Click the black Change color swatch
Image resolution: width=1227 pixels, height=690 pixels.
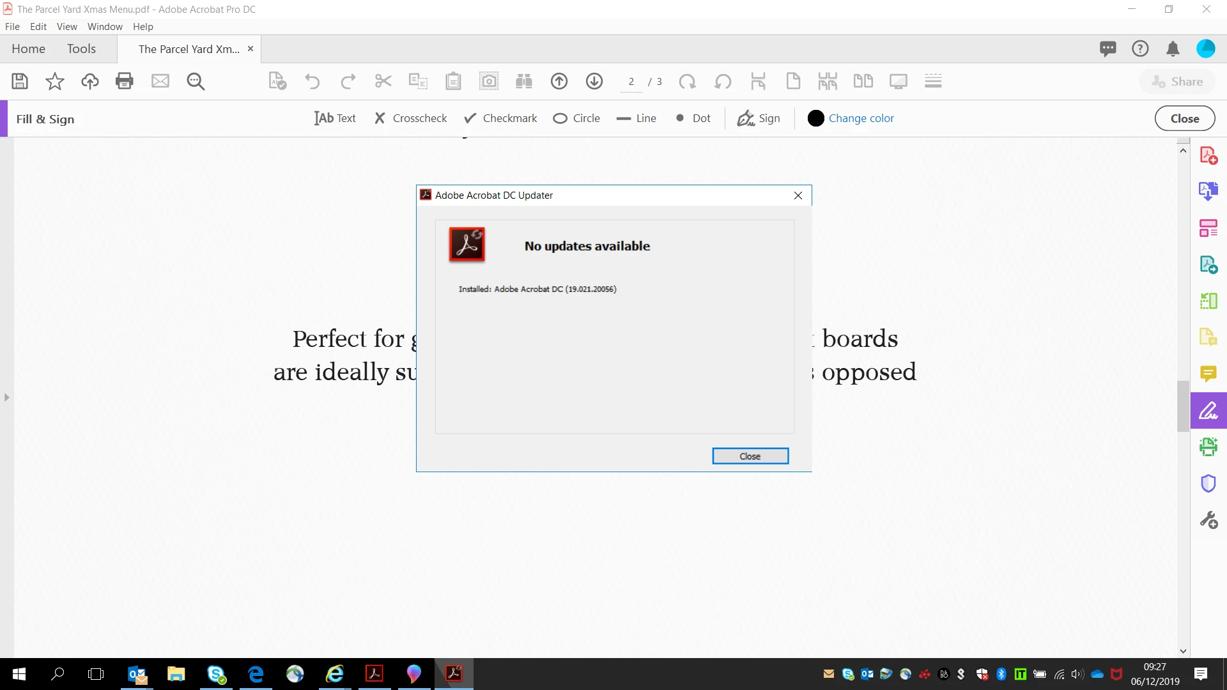(x=815, y=118)
